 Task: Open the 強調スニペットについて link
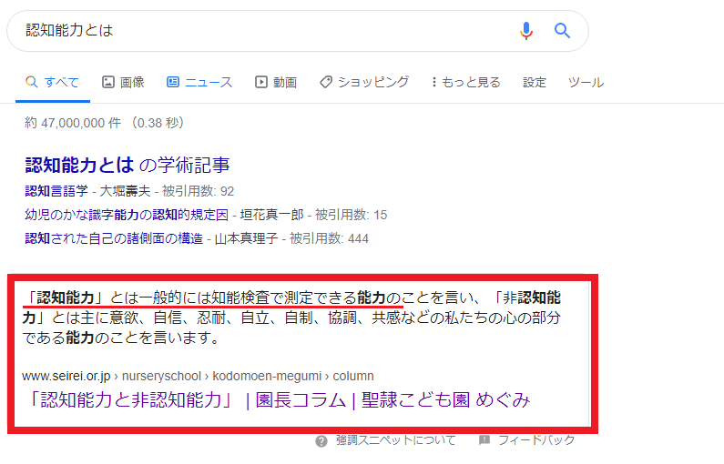[396, 440]
